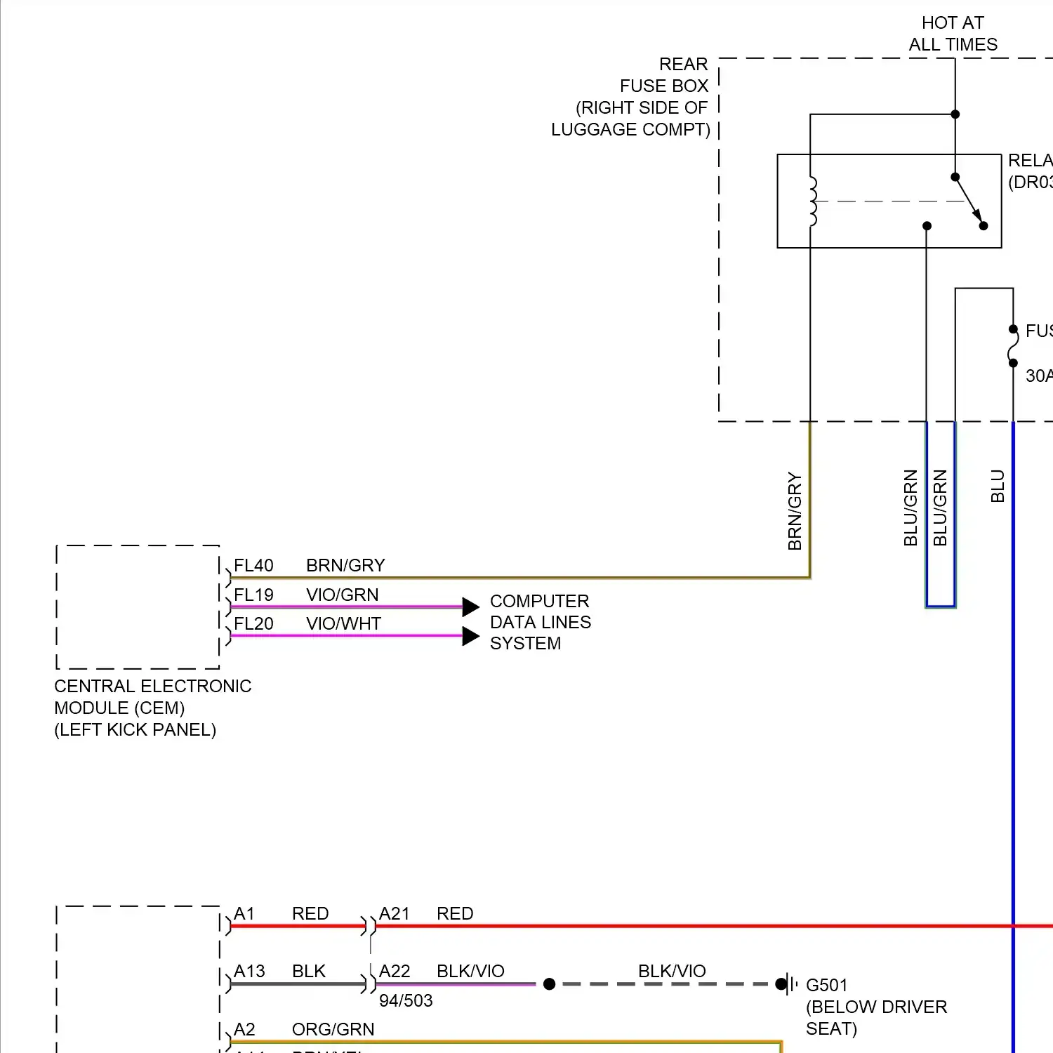The height and width of the screenshot is (1053, 1053).
Task: Click the '(LEFT KICK PANEL)' text
Action: click(x=135, y=730)
